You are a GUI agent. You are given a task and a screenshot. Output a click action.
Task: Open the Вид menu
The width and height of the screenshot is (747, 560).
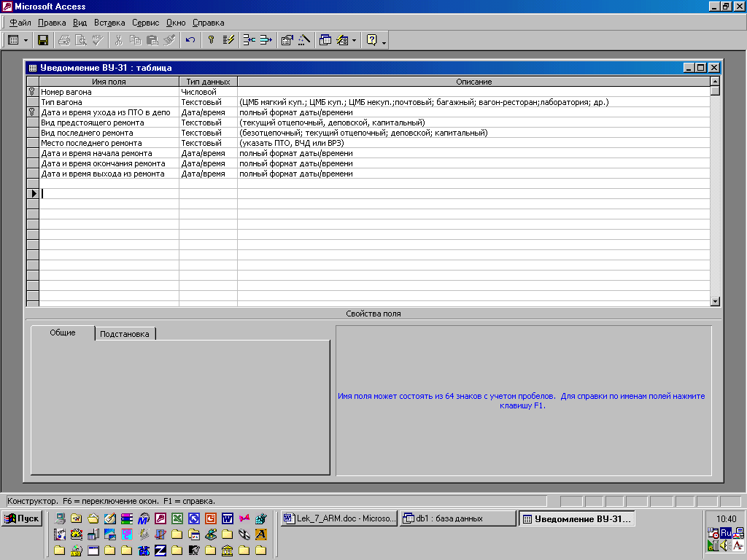[x=80, y=23]
